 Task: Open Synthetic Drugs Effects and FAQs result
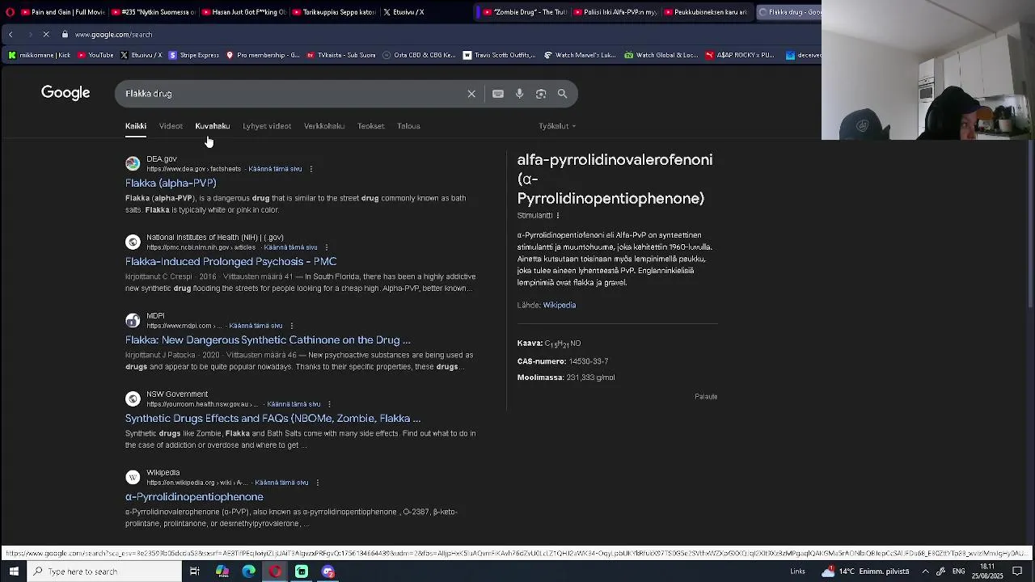point(272,419)
